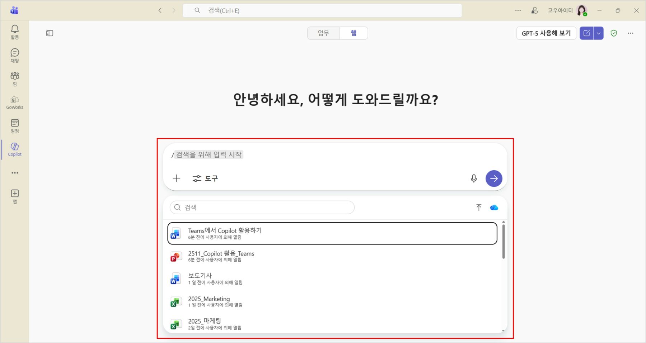Screen dimensions: 646x343
Task: Switch to the 웹 mode toggle
Action: pos(354,33)
